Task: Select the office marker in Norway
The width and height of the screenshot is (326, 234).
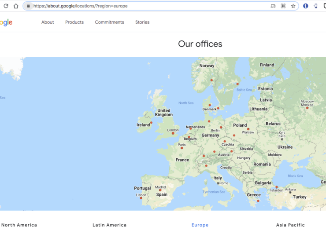Action: pos(211,80)
